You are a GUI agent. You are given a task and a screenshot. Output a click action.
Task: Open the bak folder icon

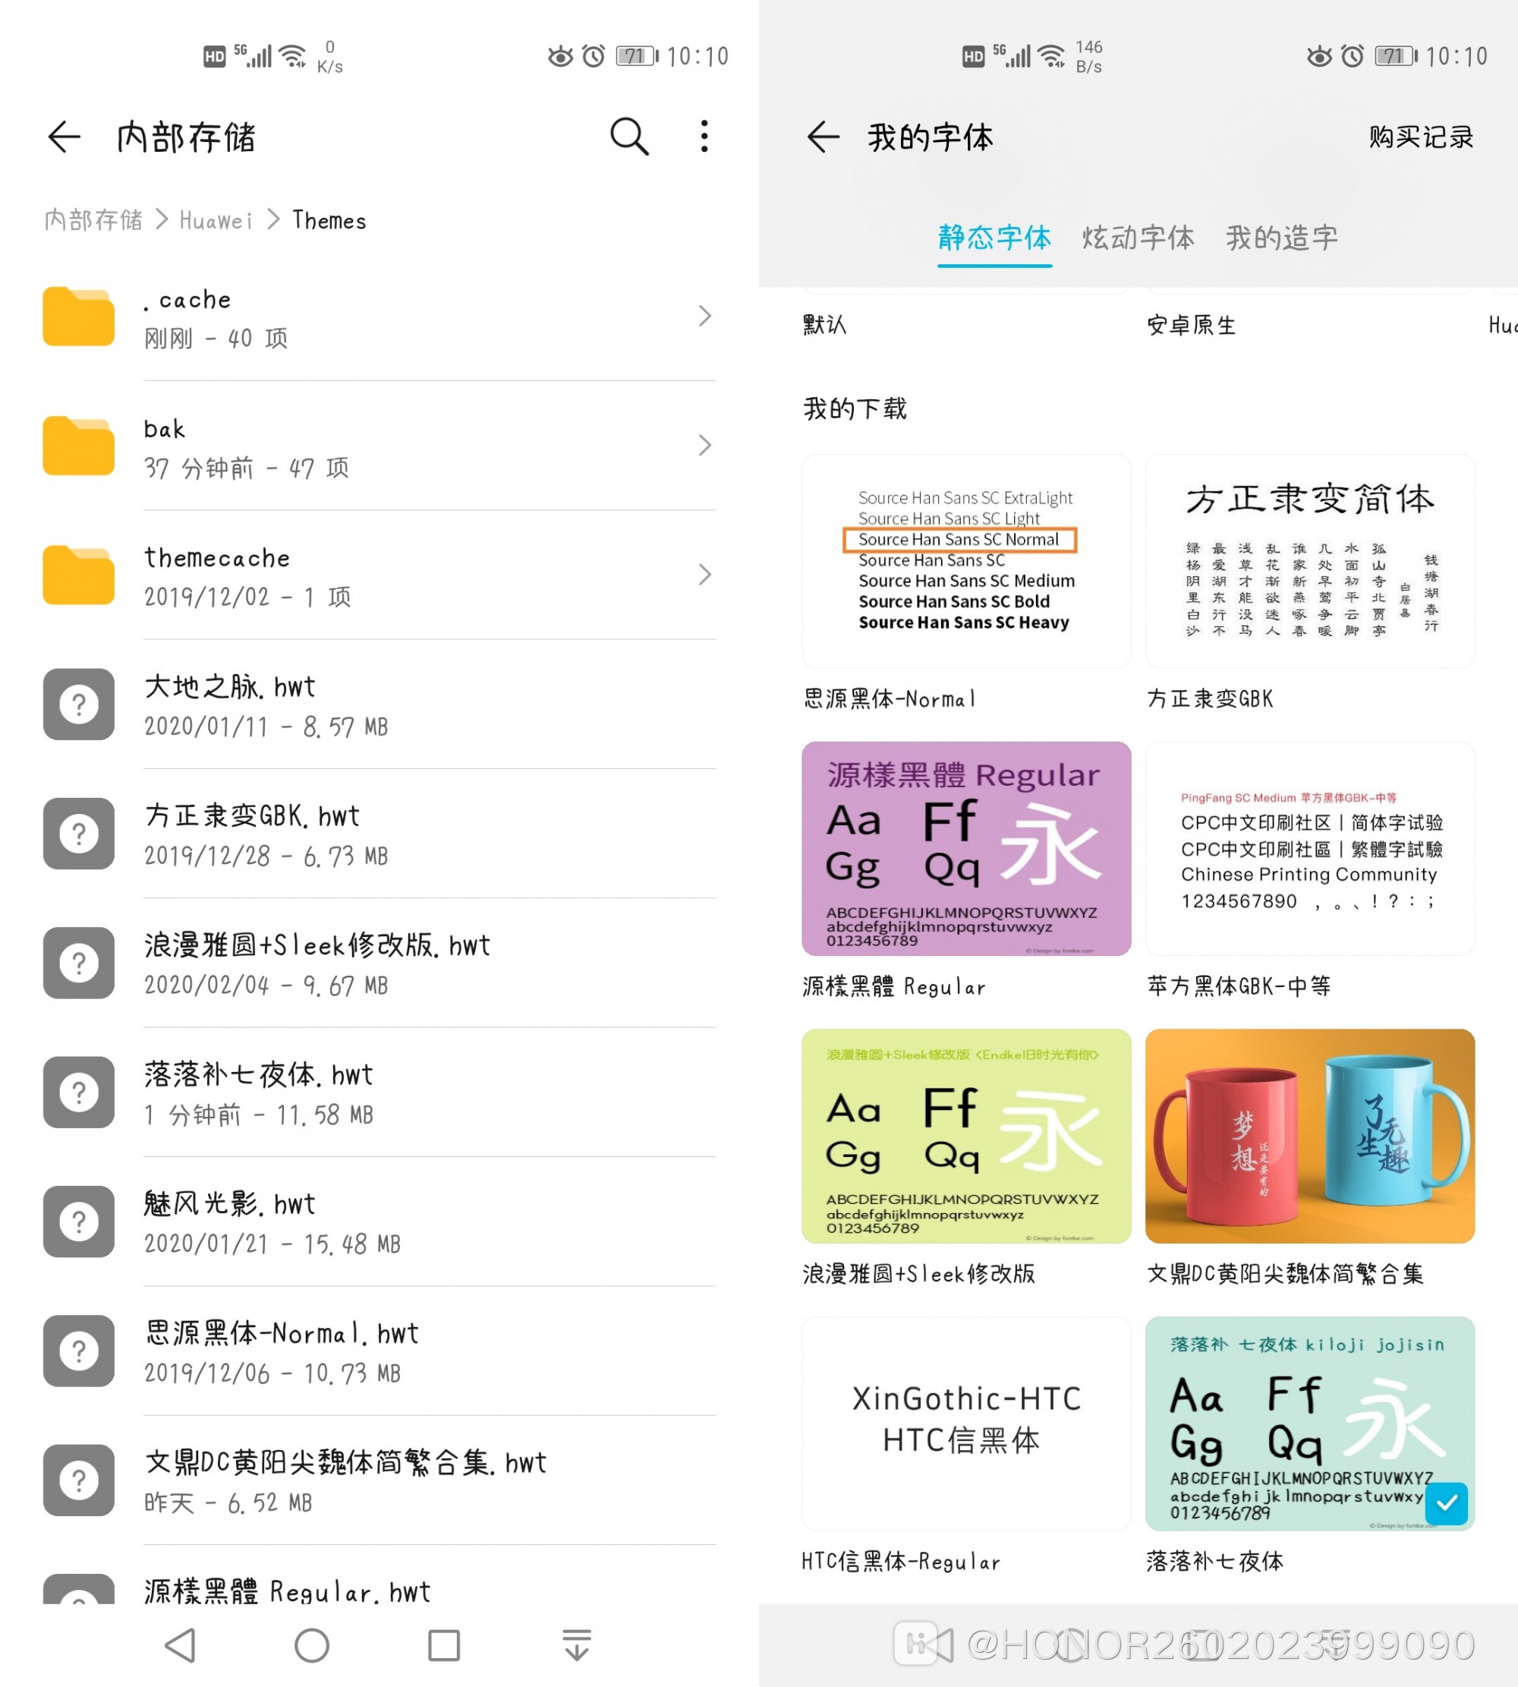pyautogui.click(x=78, y=446)
